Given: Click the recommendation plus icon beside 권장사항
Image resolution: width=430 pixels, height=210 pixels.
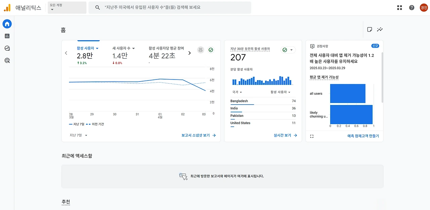Looking at the screenshot, I should 312,46.
